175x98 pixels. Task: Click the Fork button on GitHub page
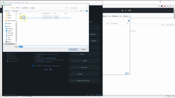pos(126,16)
